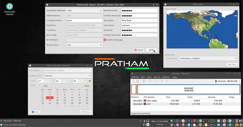Viewport: 243px width, 127px height.
Task: Click GParted's resize/move partition toolbar icon
Action: (x=144, y=81)
